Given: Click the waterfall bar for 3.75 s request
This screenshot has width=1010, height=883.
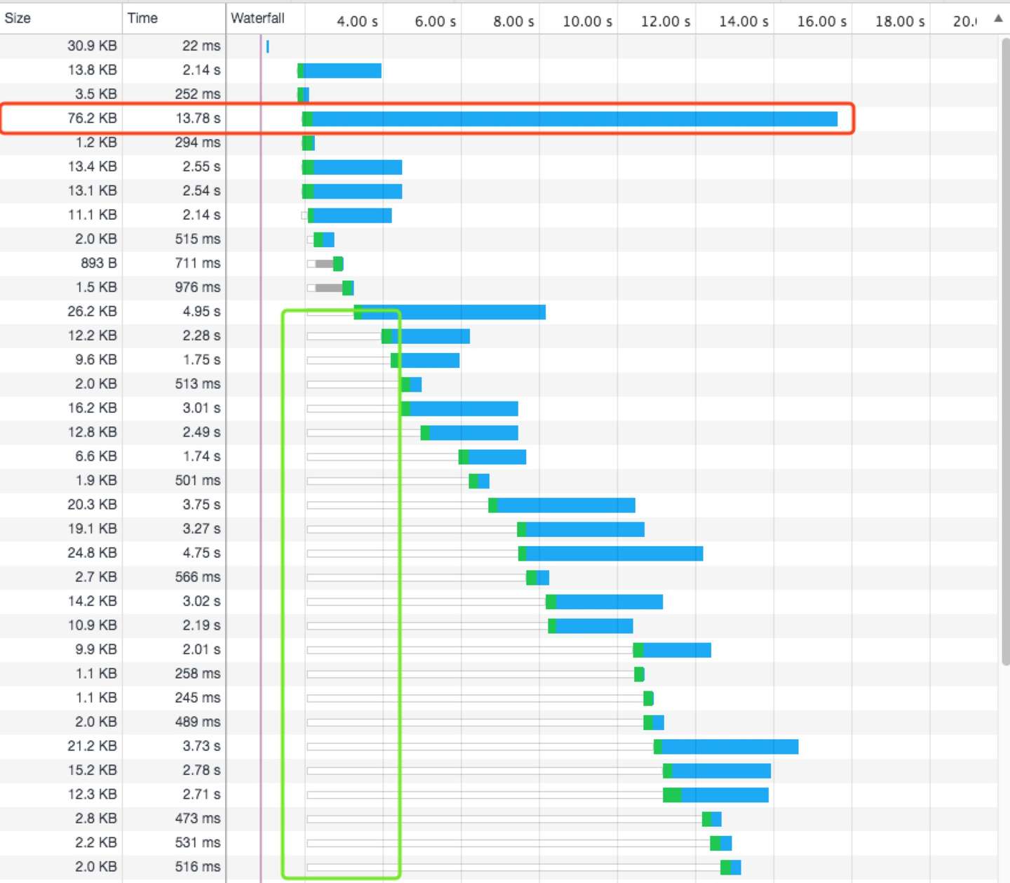Looking at the screenshot, I should coord(562,505).
